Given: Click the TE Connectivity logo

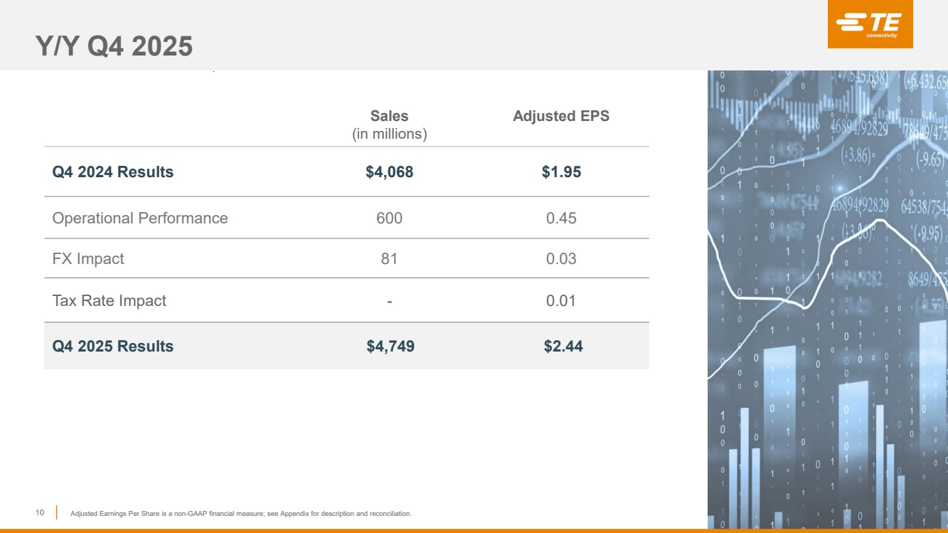Looking at the screenshot, I should click(870, 25).
